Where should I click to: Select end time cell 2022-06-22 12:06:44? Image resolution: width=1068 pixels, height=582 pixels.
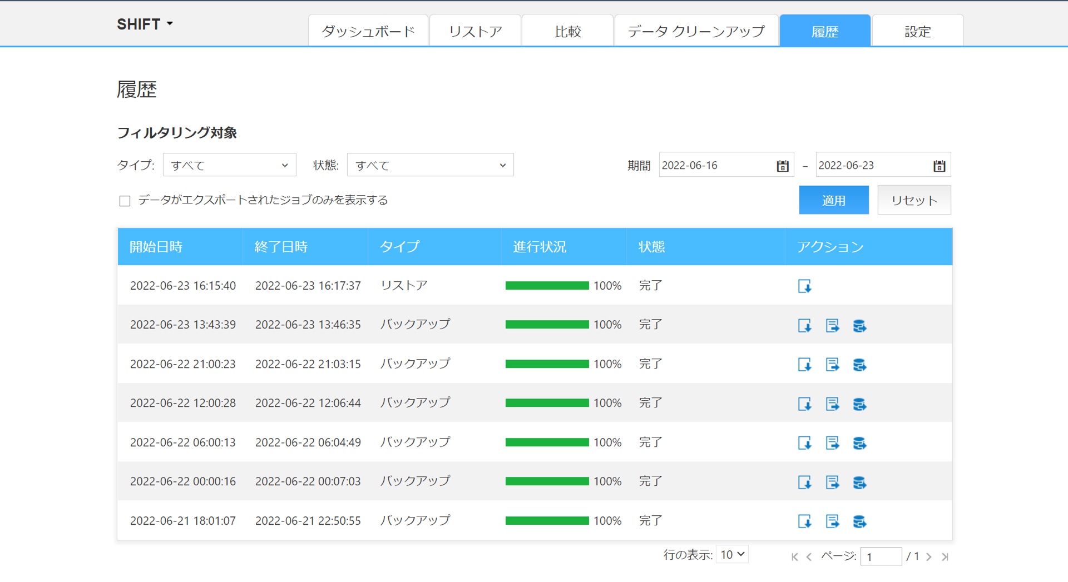click(x=308, y=403)
